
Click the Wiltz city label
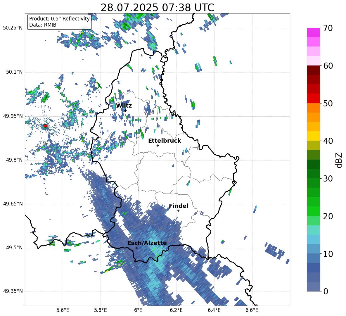(x=124, y=106)
